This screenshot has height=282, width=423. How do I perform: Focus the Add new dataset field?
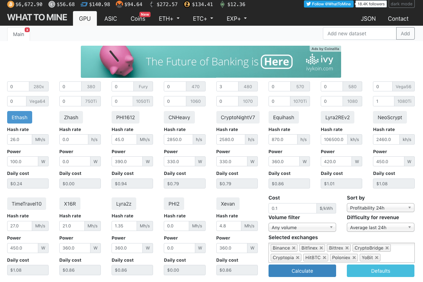tap(360, 34)
